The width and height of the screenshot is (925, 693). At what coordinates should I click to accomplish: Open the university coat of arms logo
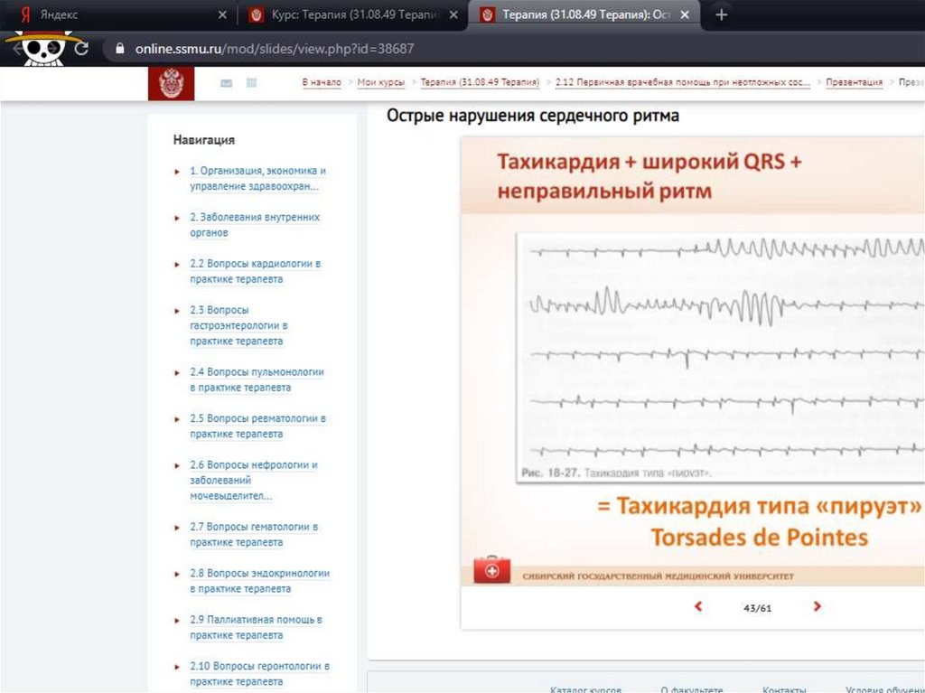click(171, 83)
